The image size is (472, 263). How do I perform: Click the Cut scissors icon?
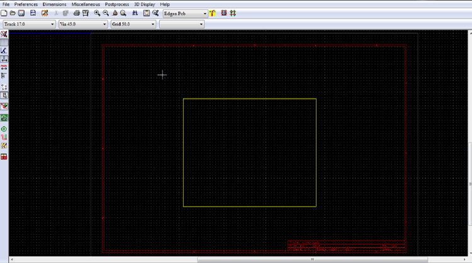(56, 13)
